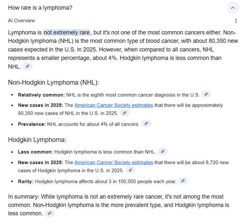Open source icon after 8,720 Hodgkin cases bullet
Image resolution: width=245 pixels, height=224 pixels.
[130, 170]
